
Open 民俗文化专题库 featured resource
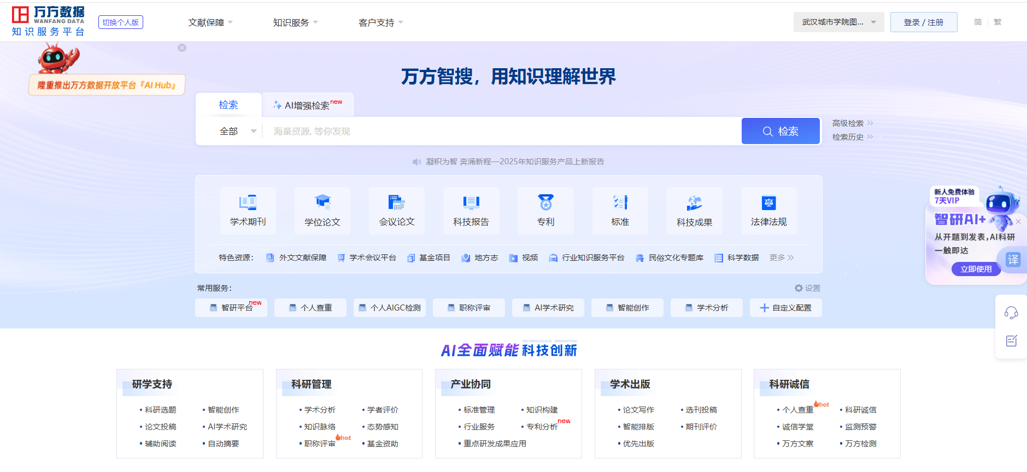point(670,258)
